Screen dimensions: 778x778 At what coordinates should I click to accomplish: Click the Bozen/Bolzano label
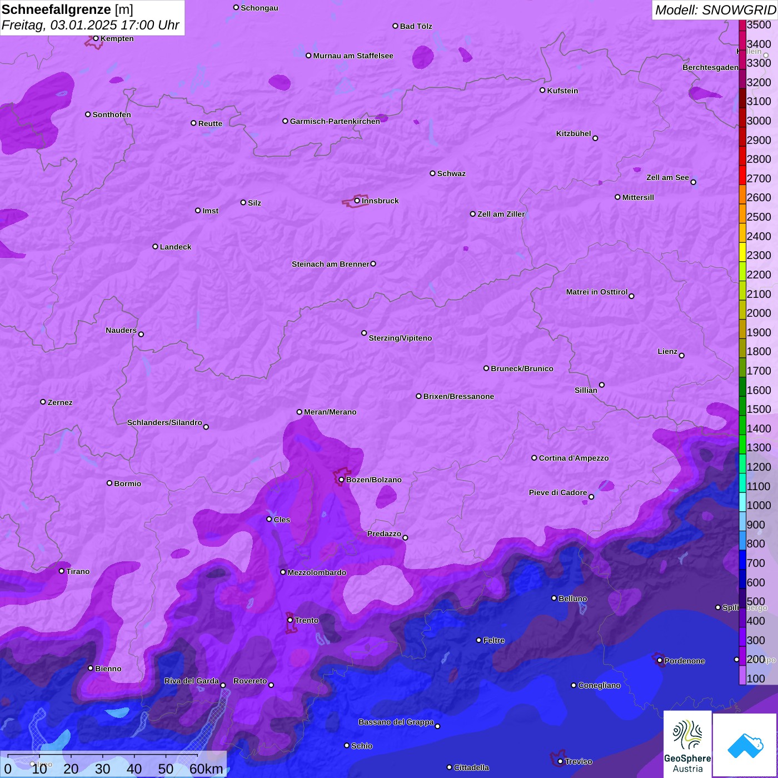coord(374,480)
